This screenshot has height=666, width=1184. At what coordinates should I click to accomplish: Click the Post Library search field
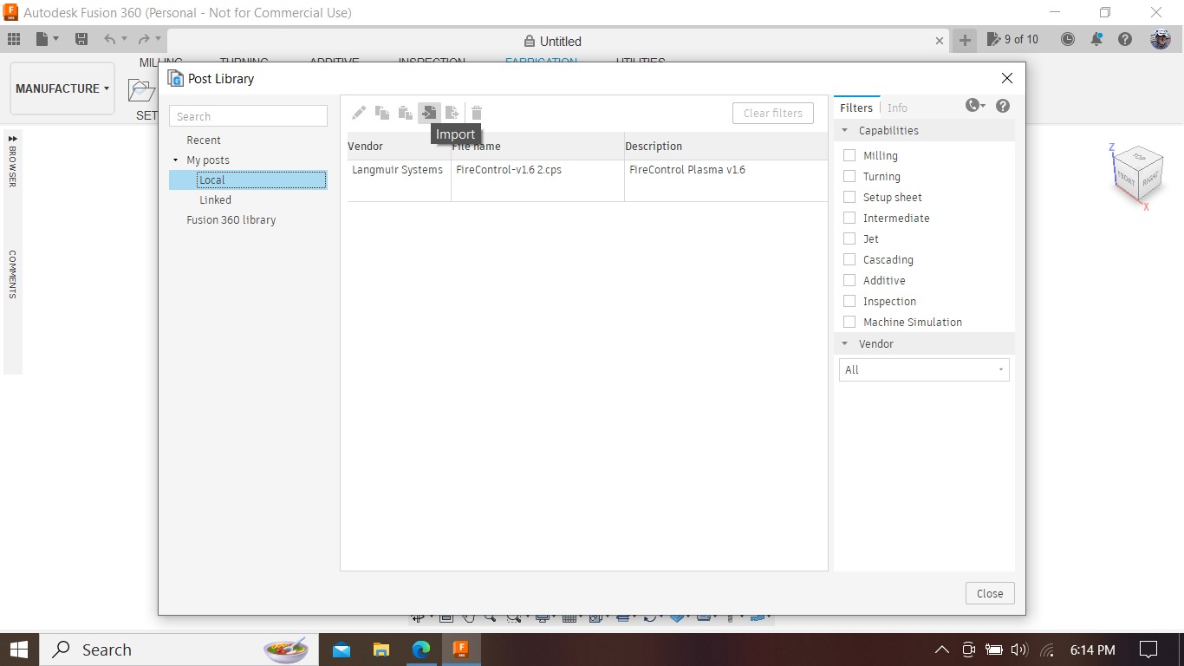[x=248, y=116]
